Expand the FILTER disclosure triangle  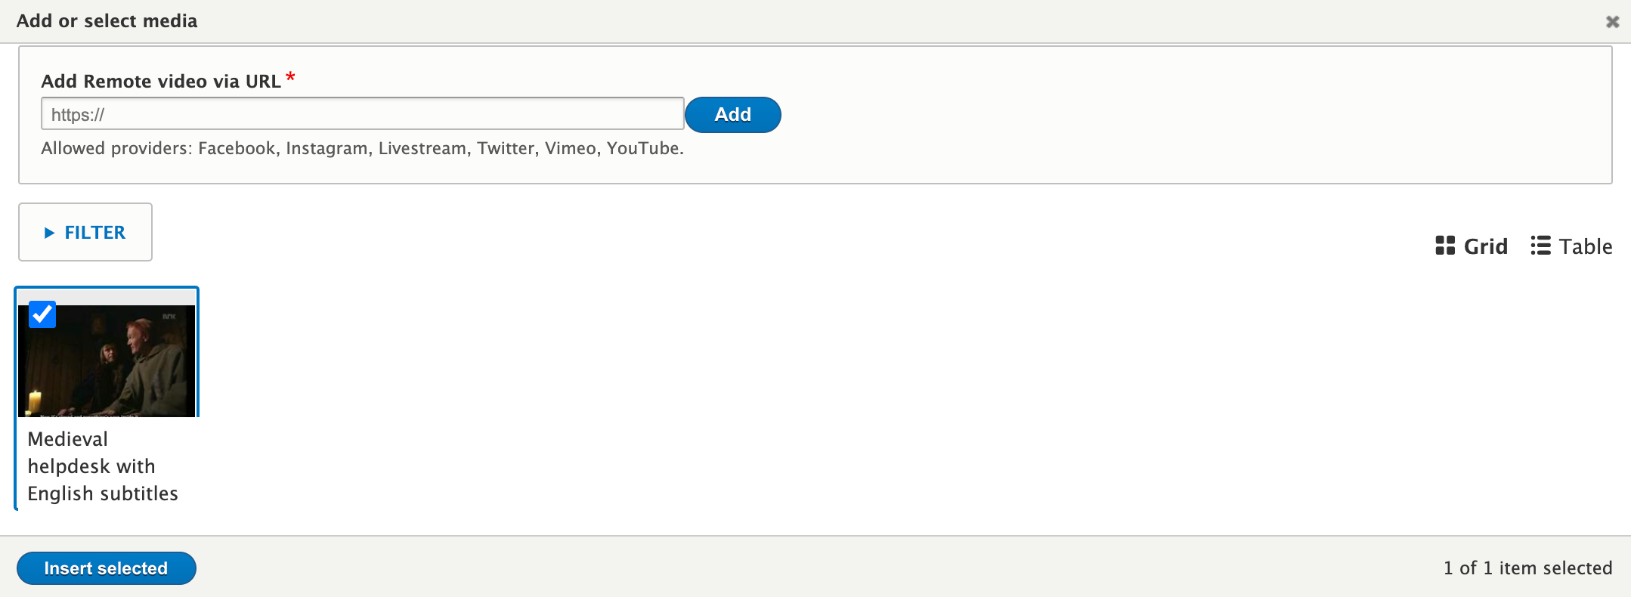pyautogui.click(x=49, y=233)
